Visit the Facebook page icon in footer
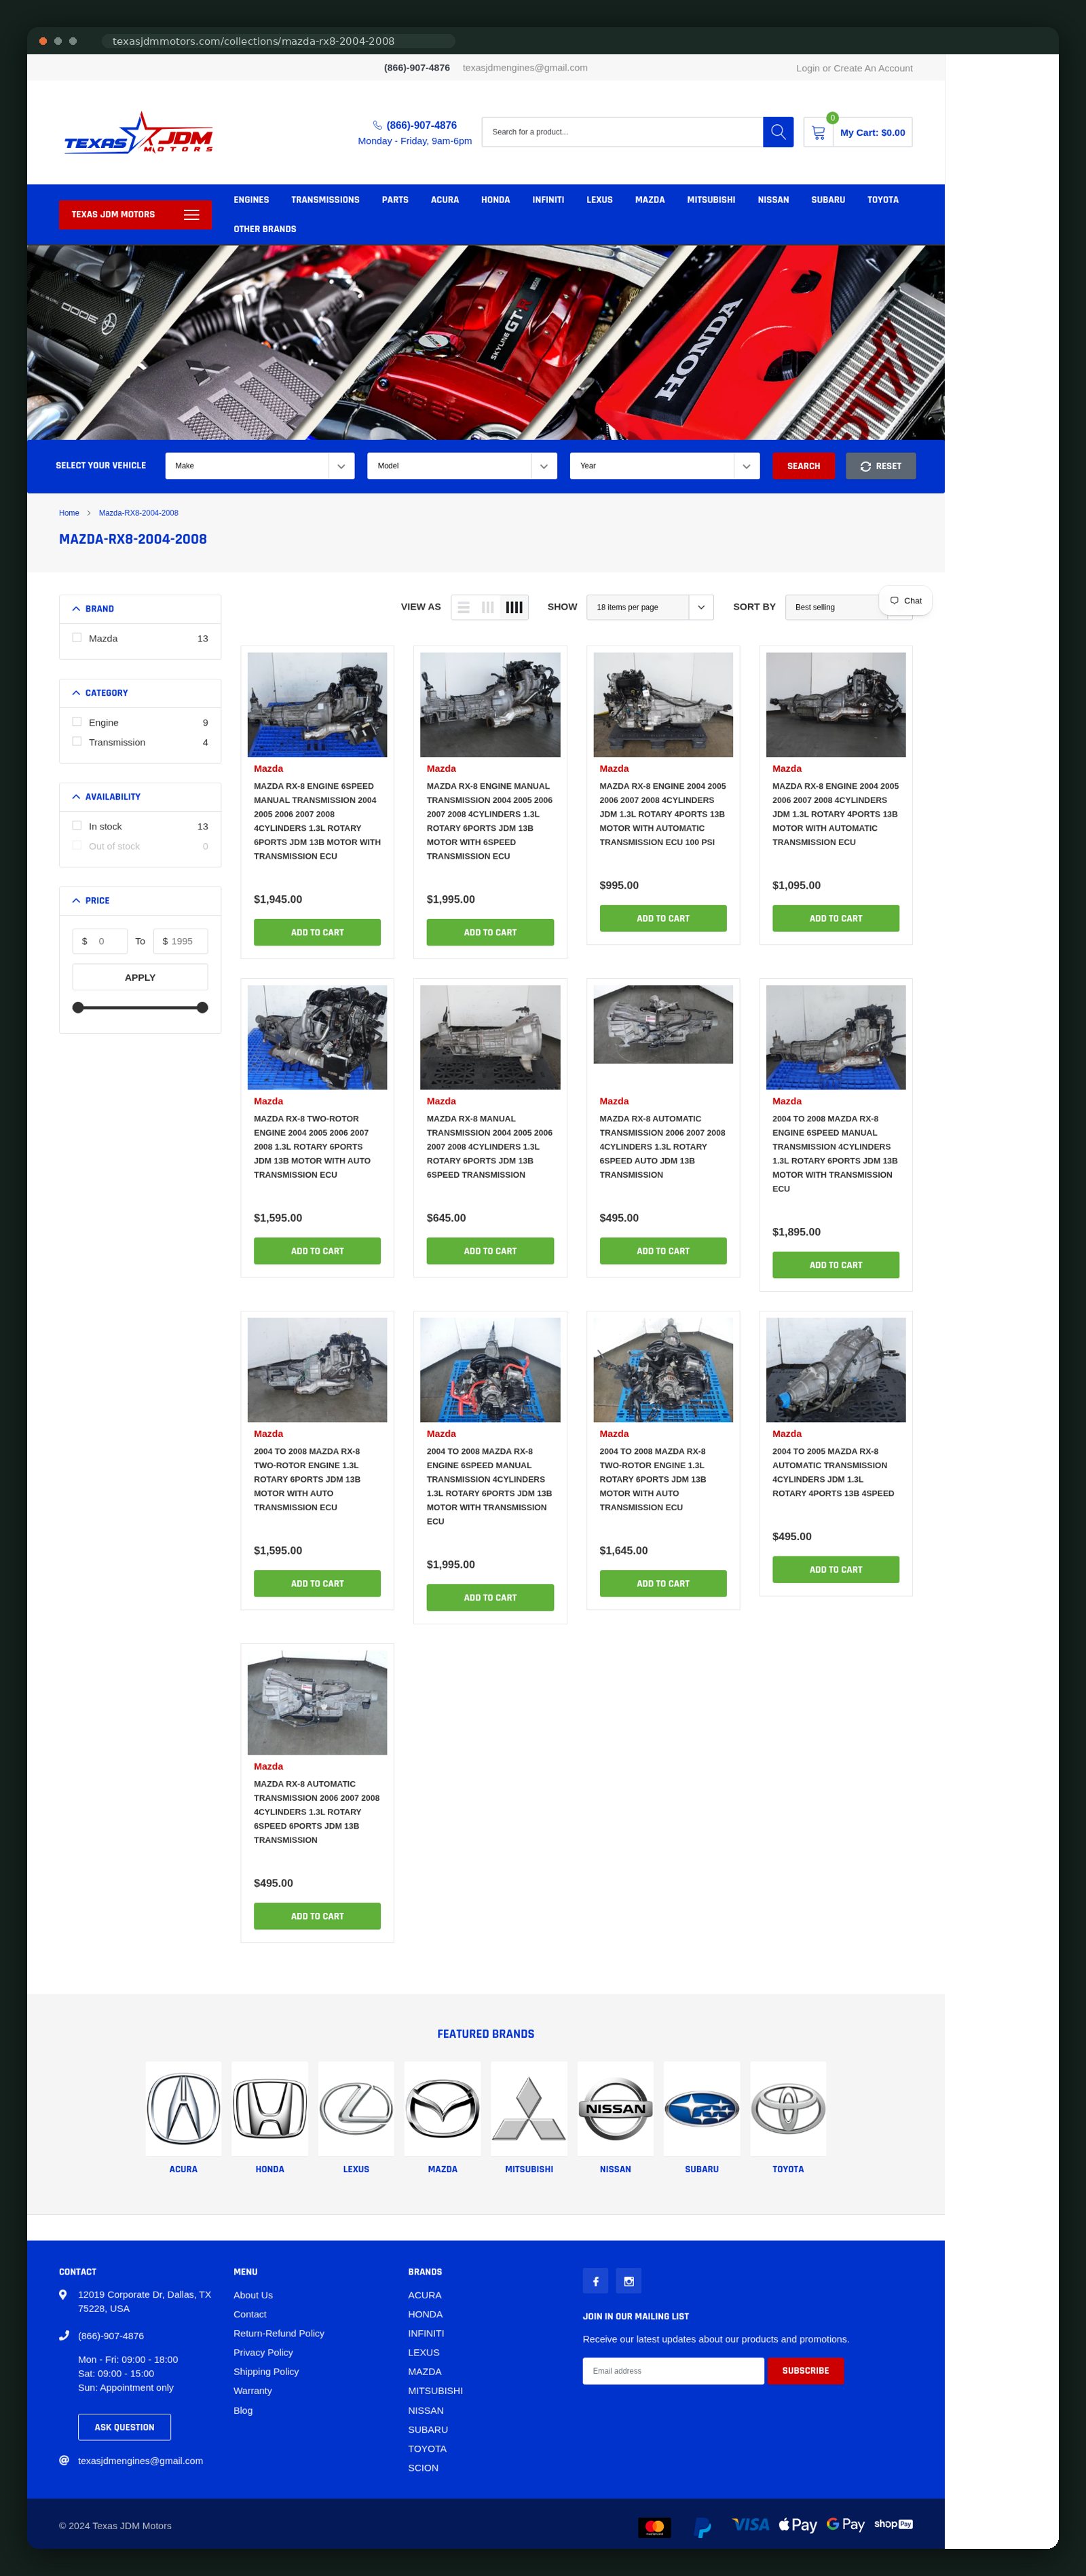1086x2576 pixels. [596, 2281]
